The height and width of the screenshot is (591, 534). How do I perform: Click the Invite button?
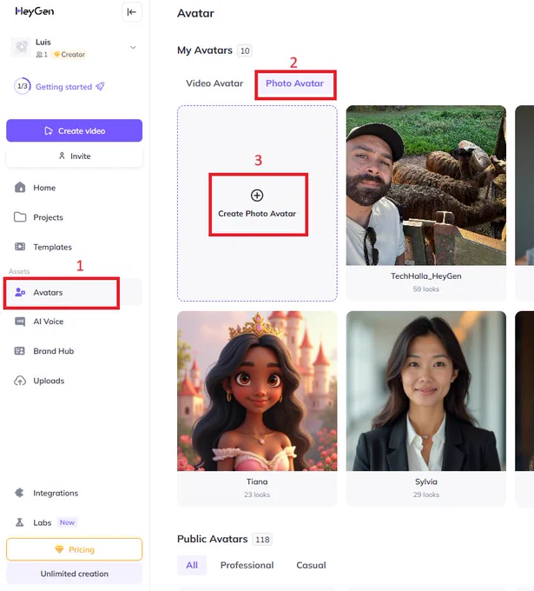74,156
